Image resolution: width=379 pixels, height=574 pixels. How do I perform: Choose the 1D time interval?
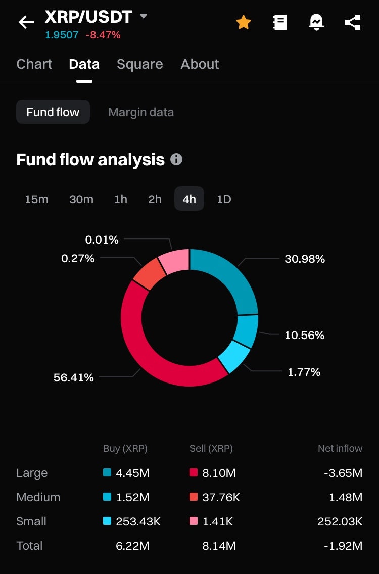click(x=224, y=199)
